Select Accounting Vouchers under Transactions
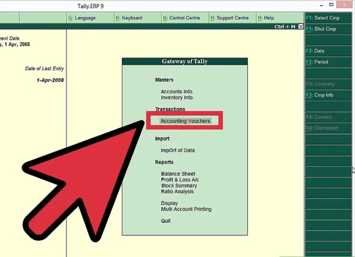 click(185, 121)
